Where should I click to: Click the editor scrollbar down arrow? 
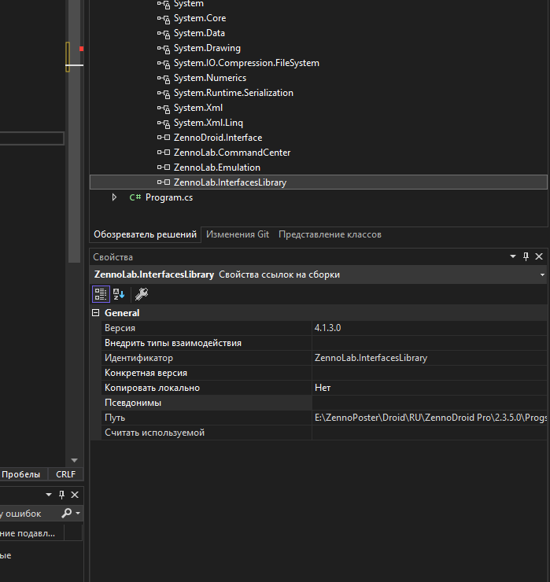pyautogui.click(x=74, y=460)
